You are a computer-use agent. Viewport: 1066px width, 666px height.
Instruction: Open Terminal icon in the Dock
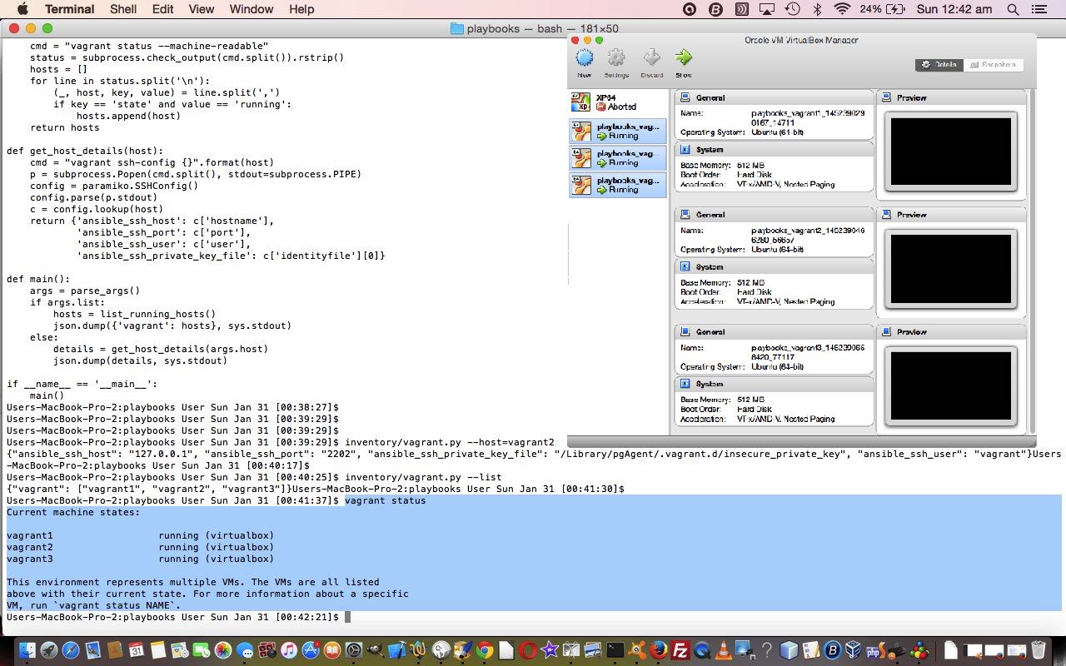615,649
